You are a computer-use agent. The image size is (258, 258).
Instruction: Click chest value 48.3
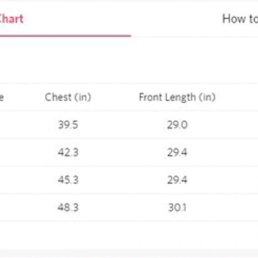click(x=68, y=207)
